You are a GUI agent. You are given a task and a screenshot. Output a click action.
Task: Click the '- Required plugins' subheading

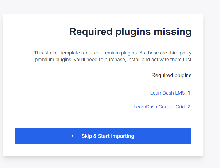pos(170,75)
